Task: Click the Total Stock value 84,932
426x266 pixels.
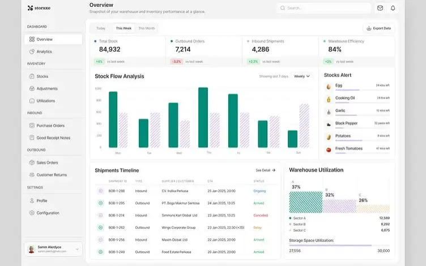Action: coord(109,49)
